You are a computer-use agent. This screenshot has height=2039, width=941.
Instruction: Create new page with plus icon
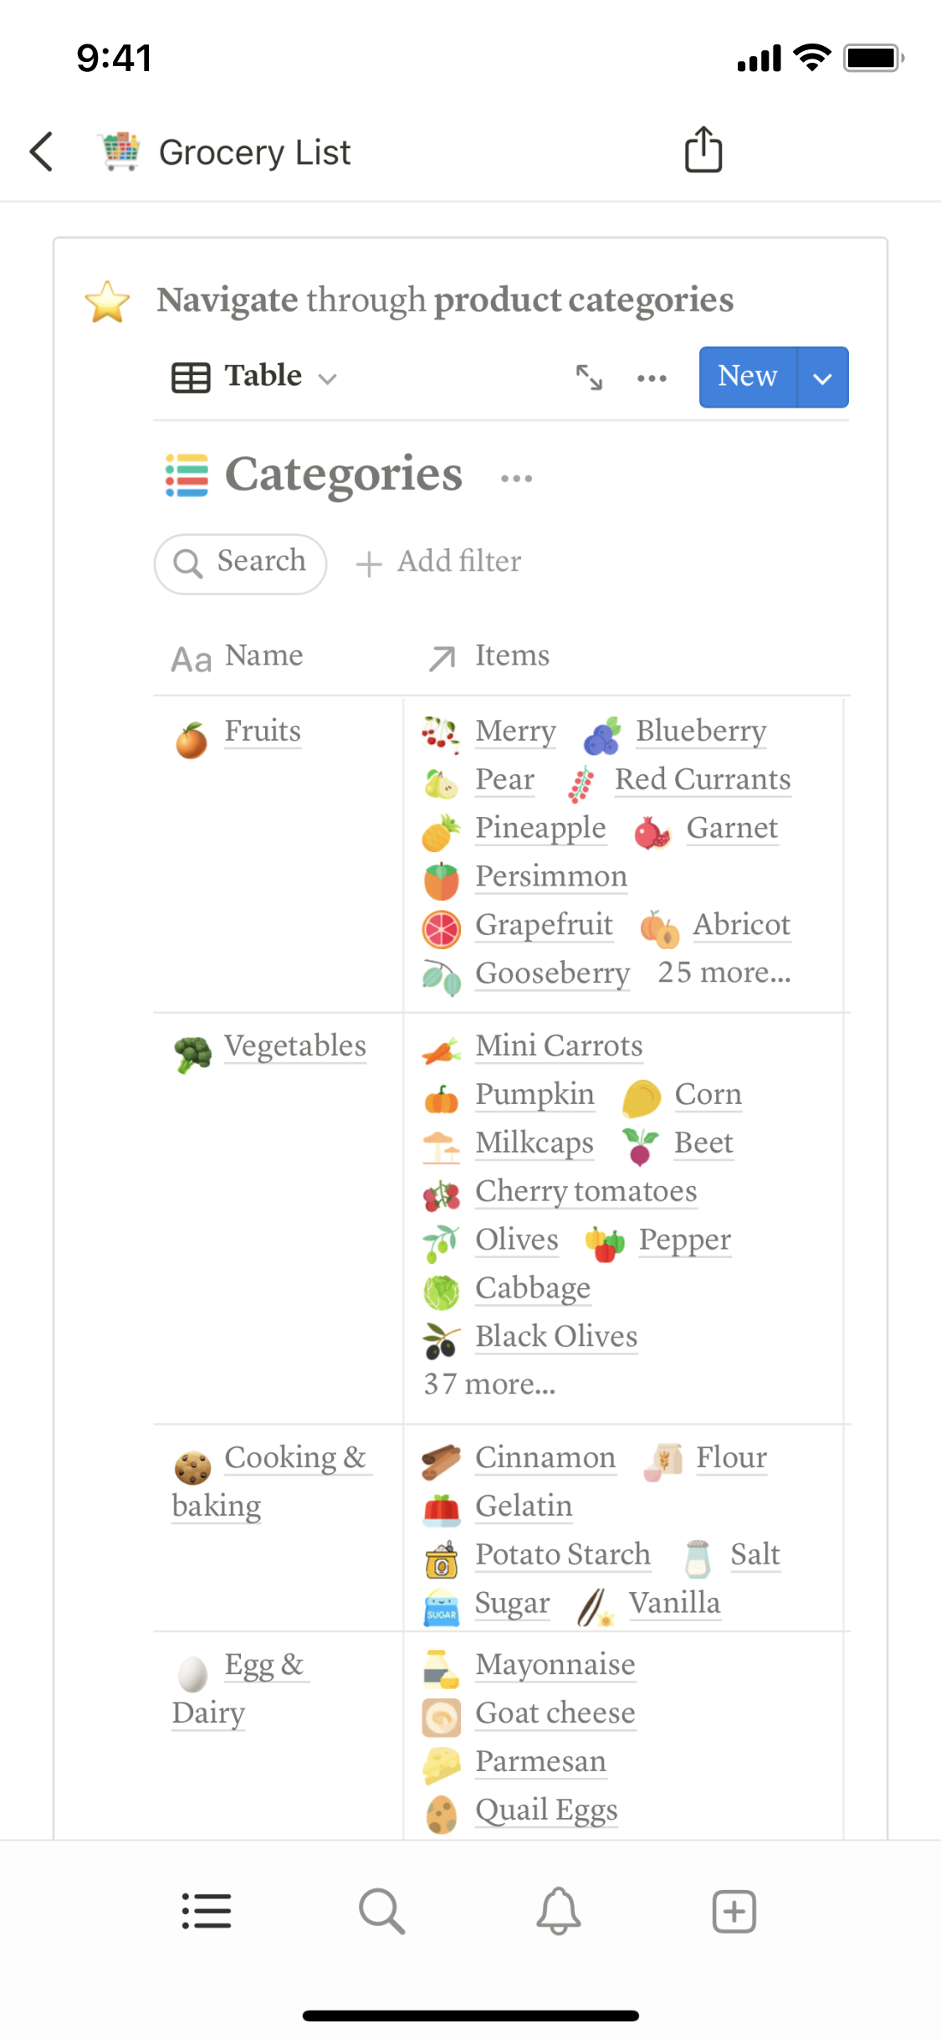[734, 1912]
